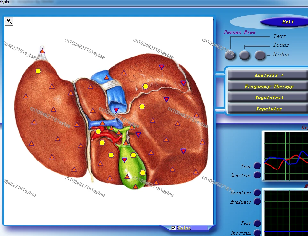Click the orange triangle on the blue vena cava
Image resolution: width=308 pixels, height=236 pixels.
[x=107, y=77]
